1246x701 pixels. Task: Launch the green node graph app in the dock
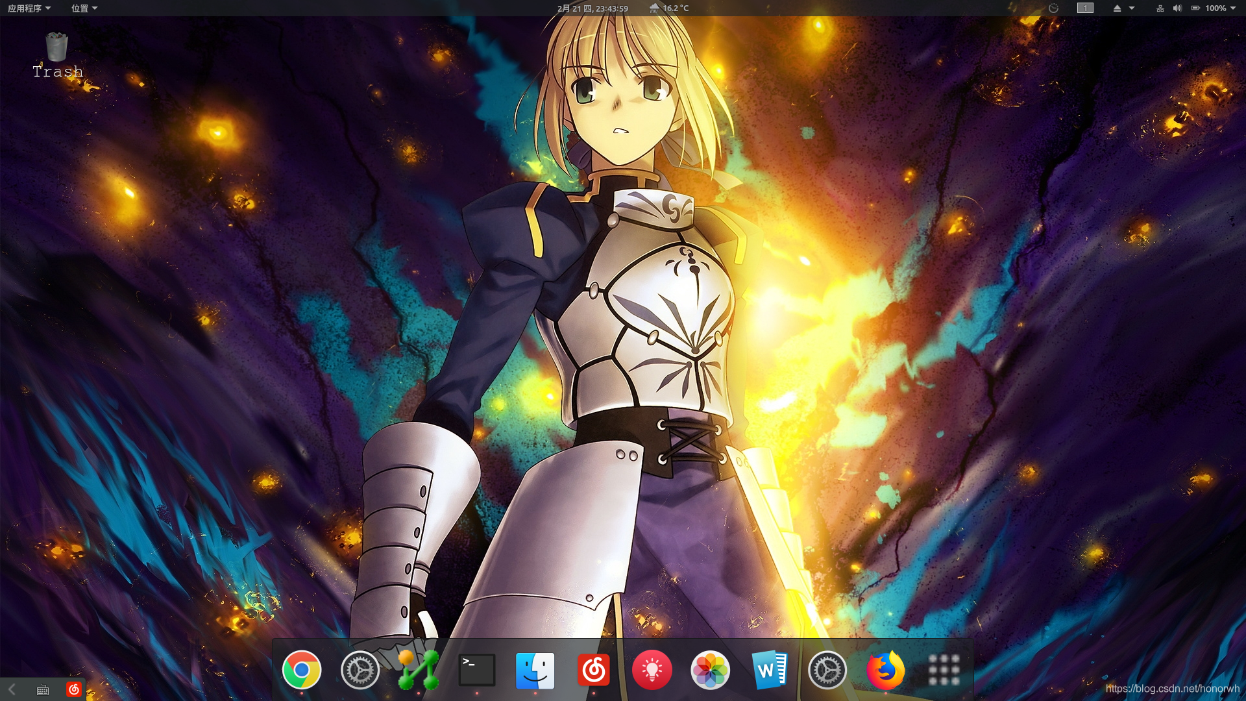[419, 670]
